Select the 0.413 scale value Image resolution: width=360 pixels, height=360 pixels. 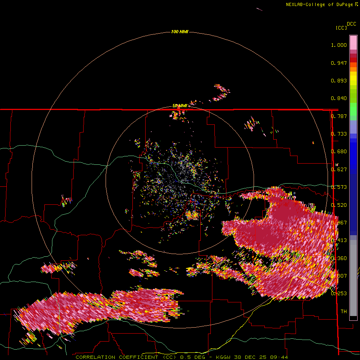point(339,240)
